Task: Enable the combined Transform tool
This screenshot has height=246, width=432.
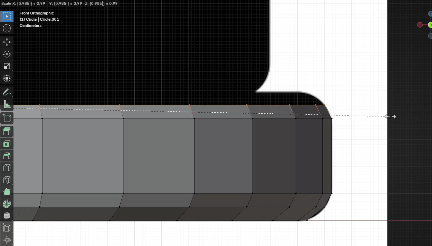Action: pyautogui.click(x=7, y=78)
